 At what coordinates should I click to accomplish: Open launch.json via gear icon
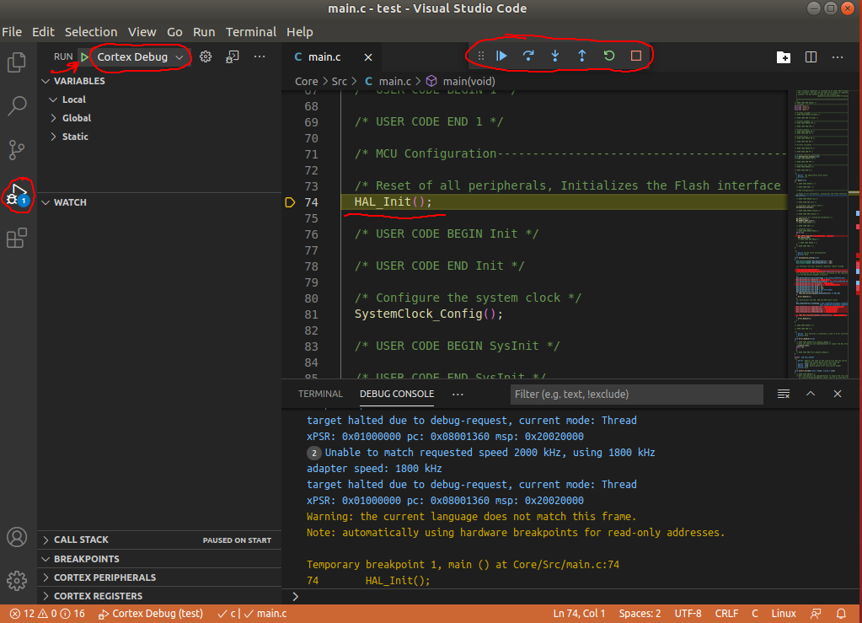point(206,56)
